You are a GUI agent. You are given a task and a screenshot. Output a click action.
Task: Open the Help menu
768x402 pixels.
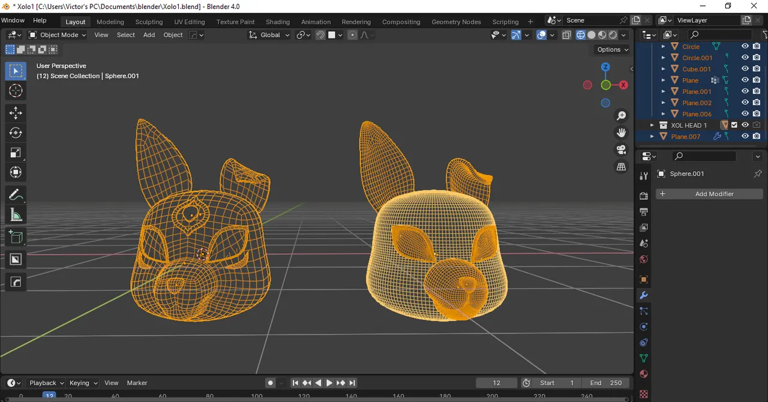pos(40,20)
